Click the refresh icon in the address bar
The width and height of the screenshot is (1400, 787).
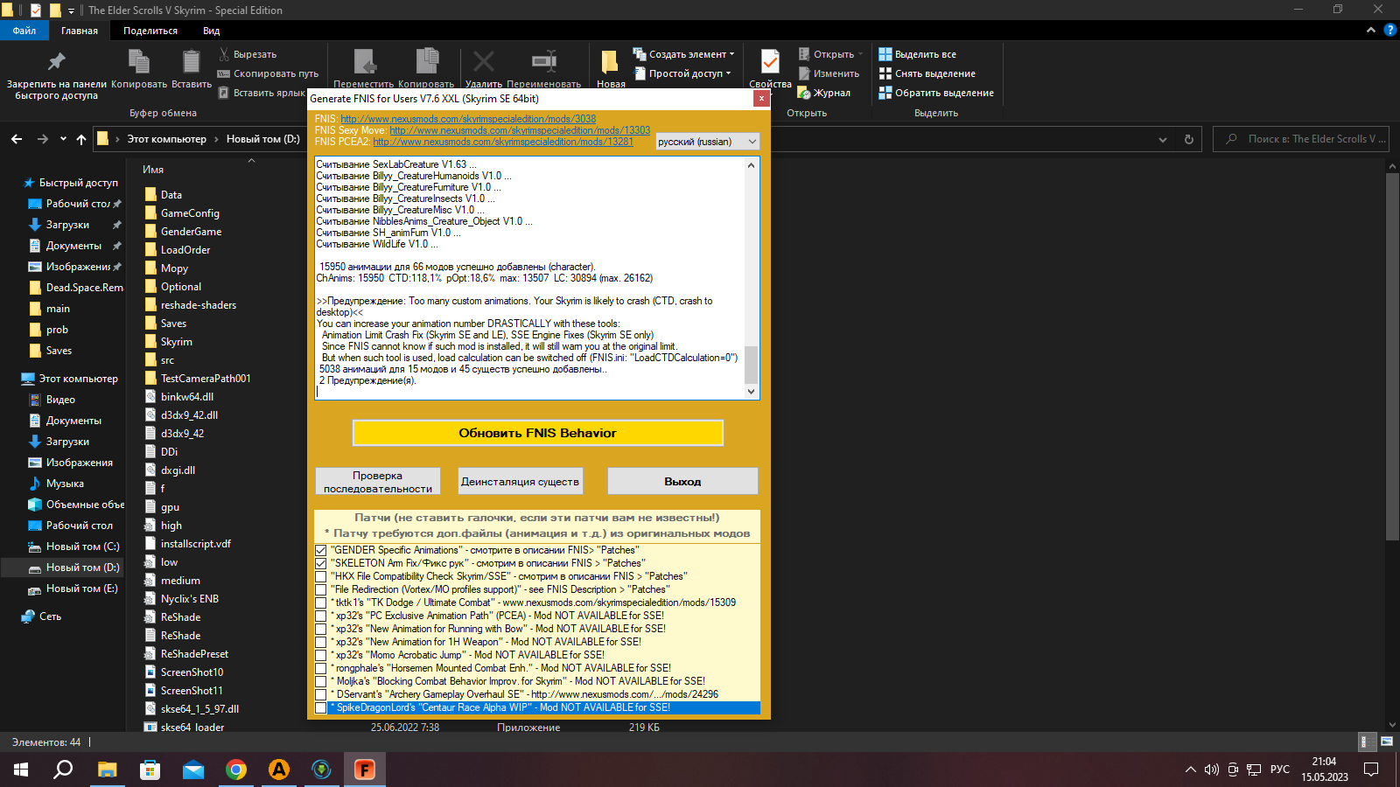1188,139
